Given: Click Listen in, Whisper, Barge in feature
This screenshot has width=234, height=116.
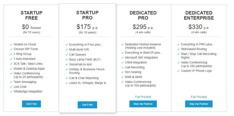Looking at the screenshot, I should (88, 83).
